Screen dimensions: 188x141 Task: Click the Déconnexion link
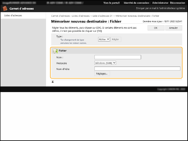178,2
